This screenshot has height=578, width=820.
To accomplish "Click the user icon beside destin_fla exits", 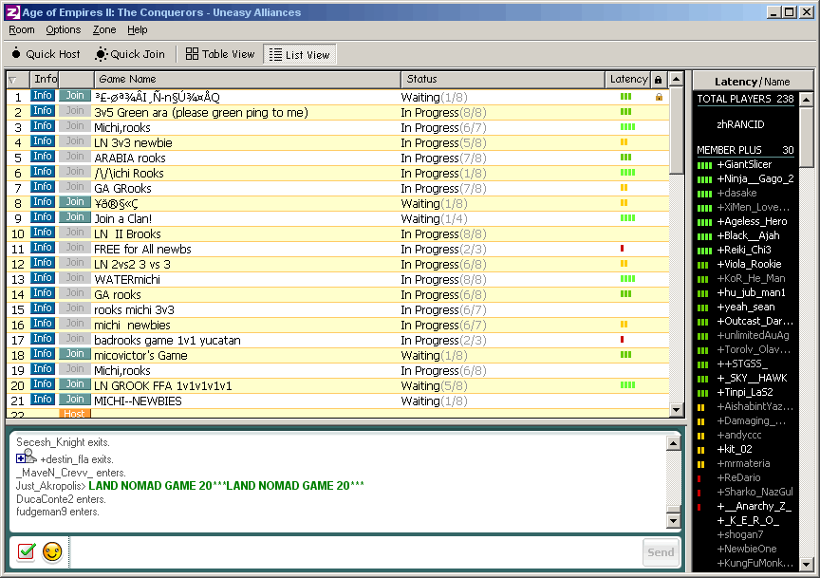I will tap(27, 458).
